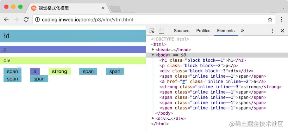Bookmark page with star icon
This screenshot has width=288, height=132.
270,19
